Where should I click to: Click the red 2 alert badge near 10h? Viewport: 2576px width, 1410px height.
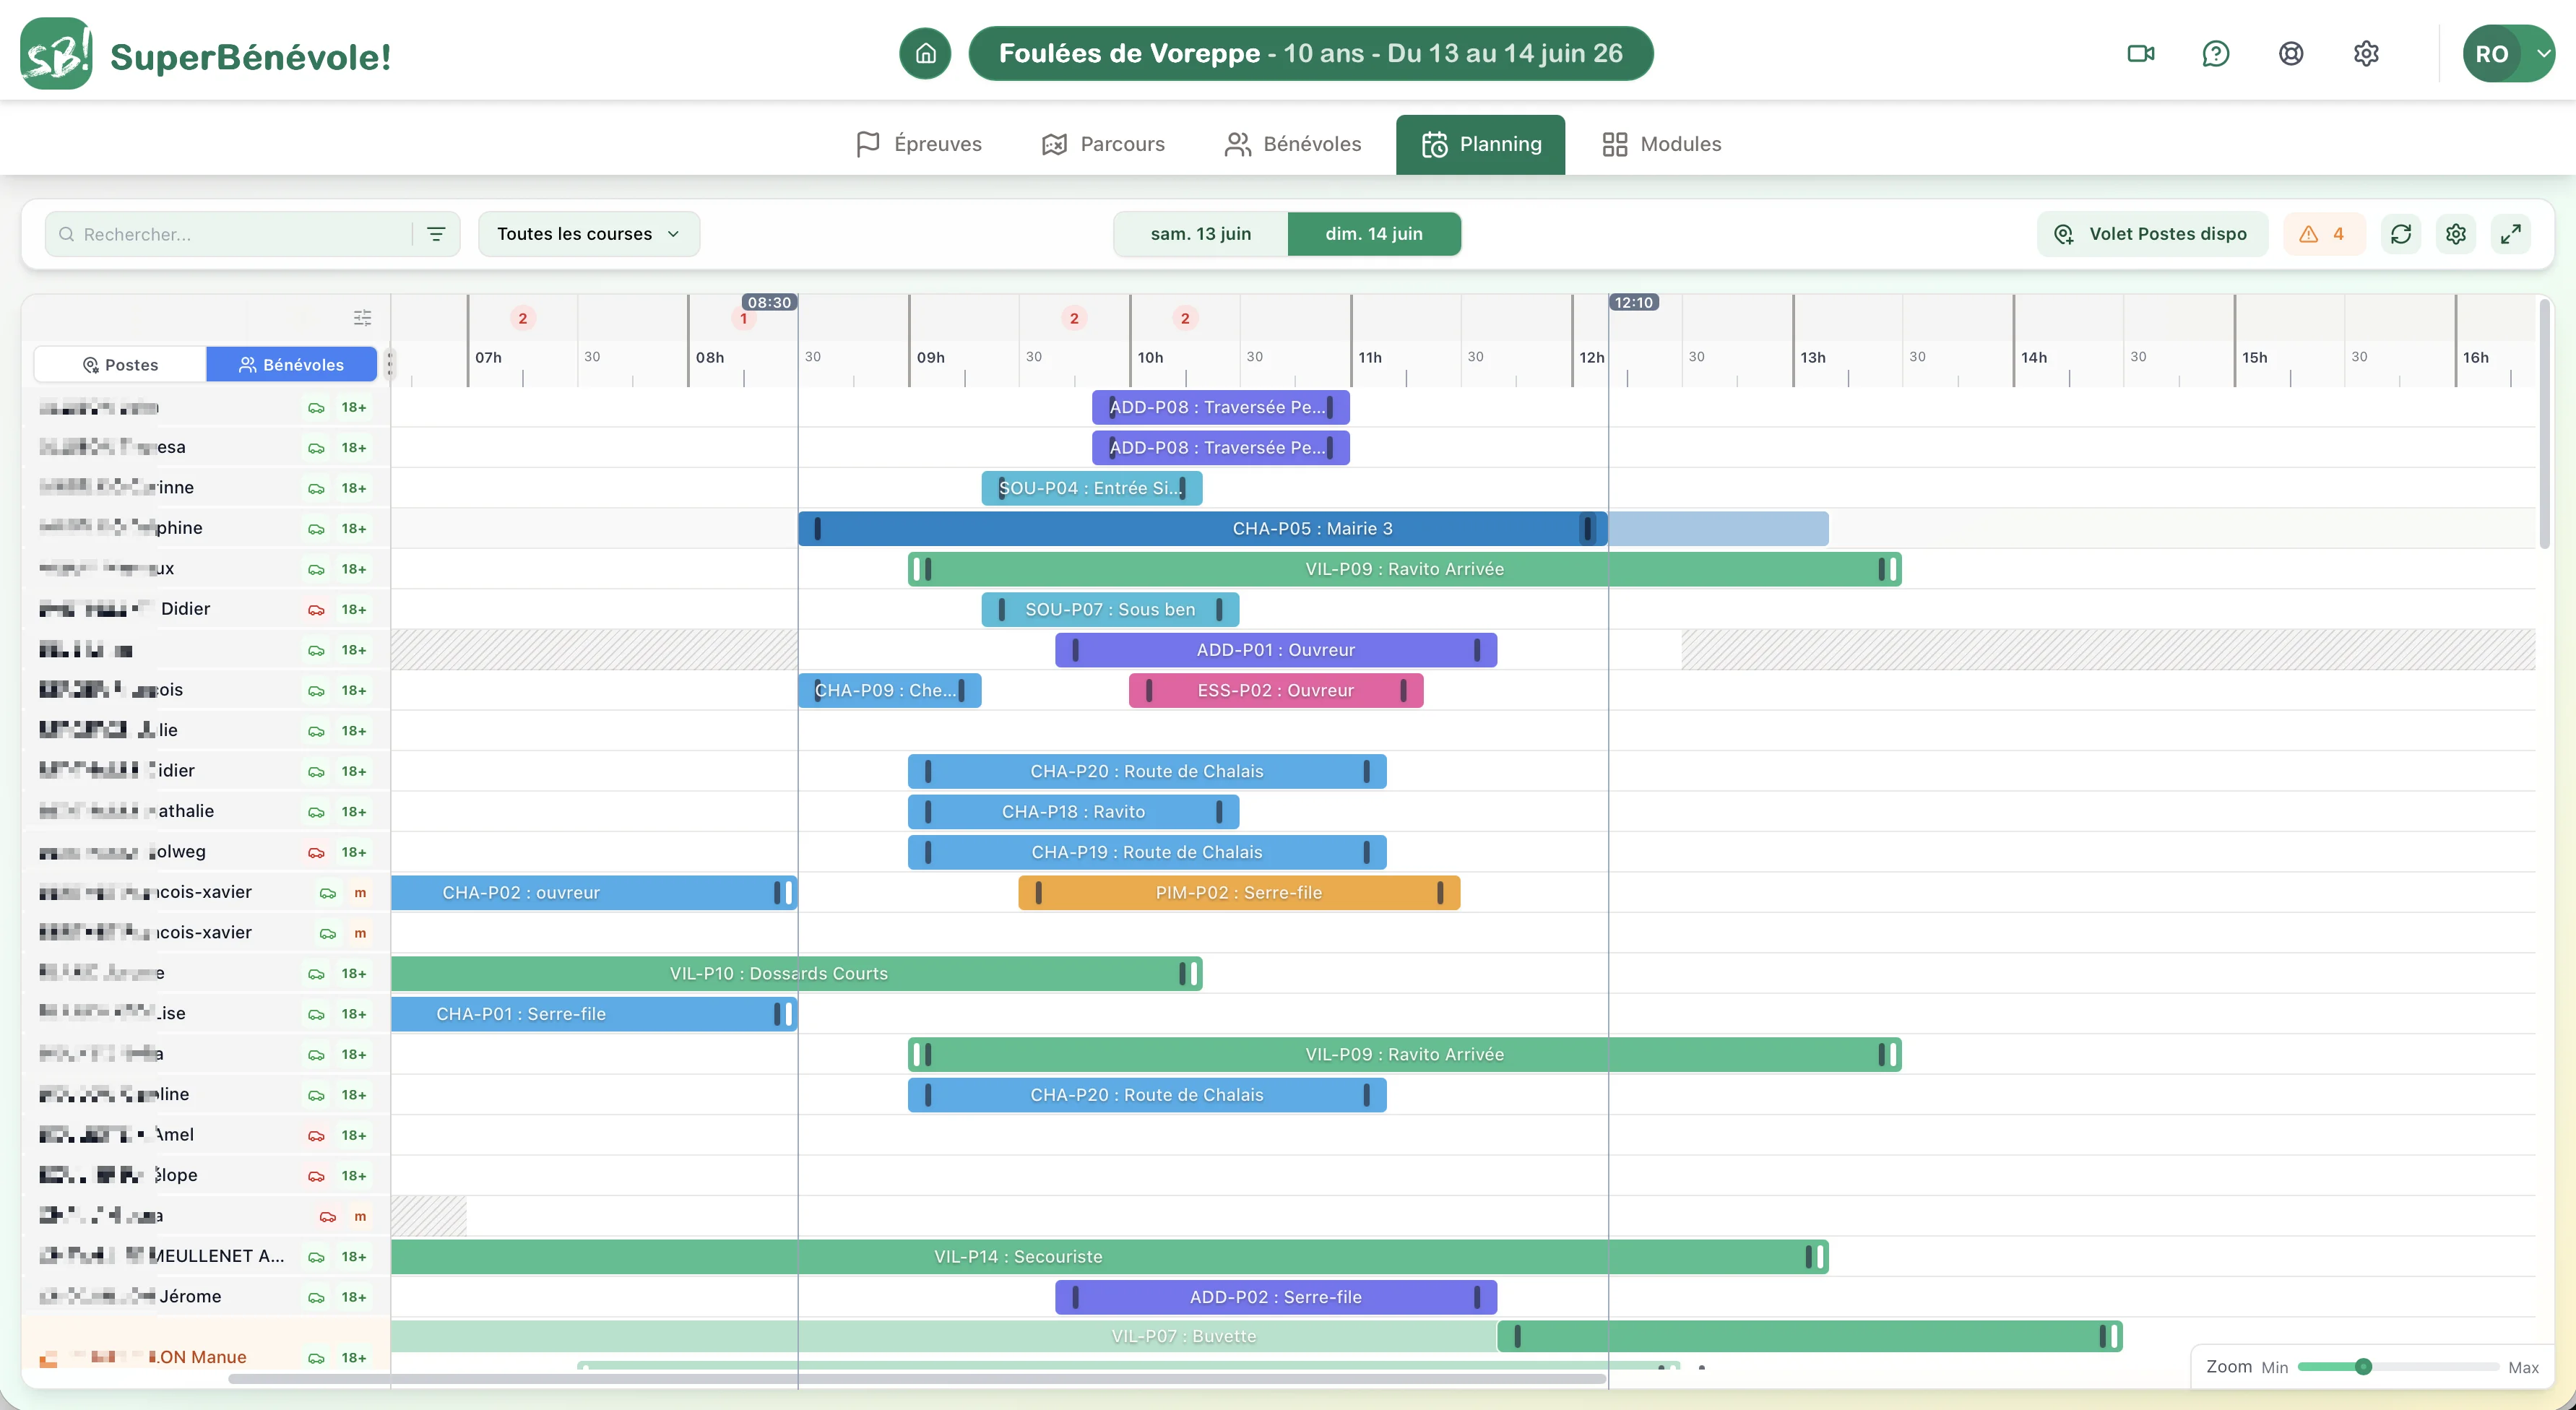(1185, 318)
